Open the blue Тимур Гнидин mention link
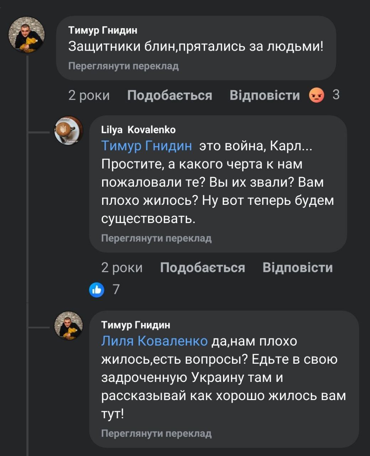Screen dimensions: 370x456 (x=147, y=146)
